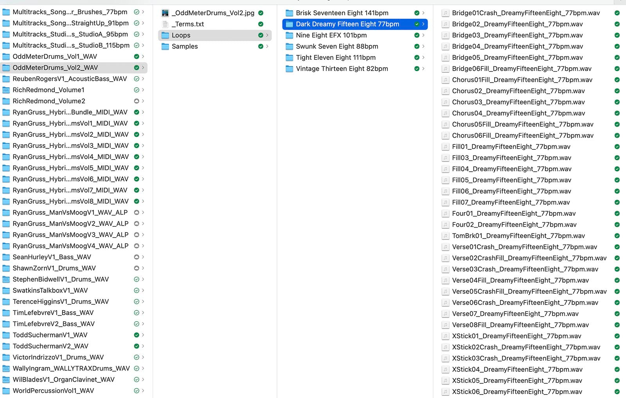This screenshot has height=398, width=626.
Task: Select the Vintage Thirteen Eight 82bpm folder
Action: click(342, 69)
